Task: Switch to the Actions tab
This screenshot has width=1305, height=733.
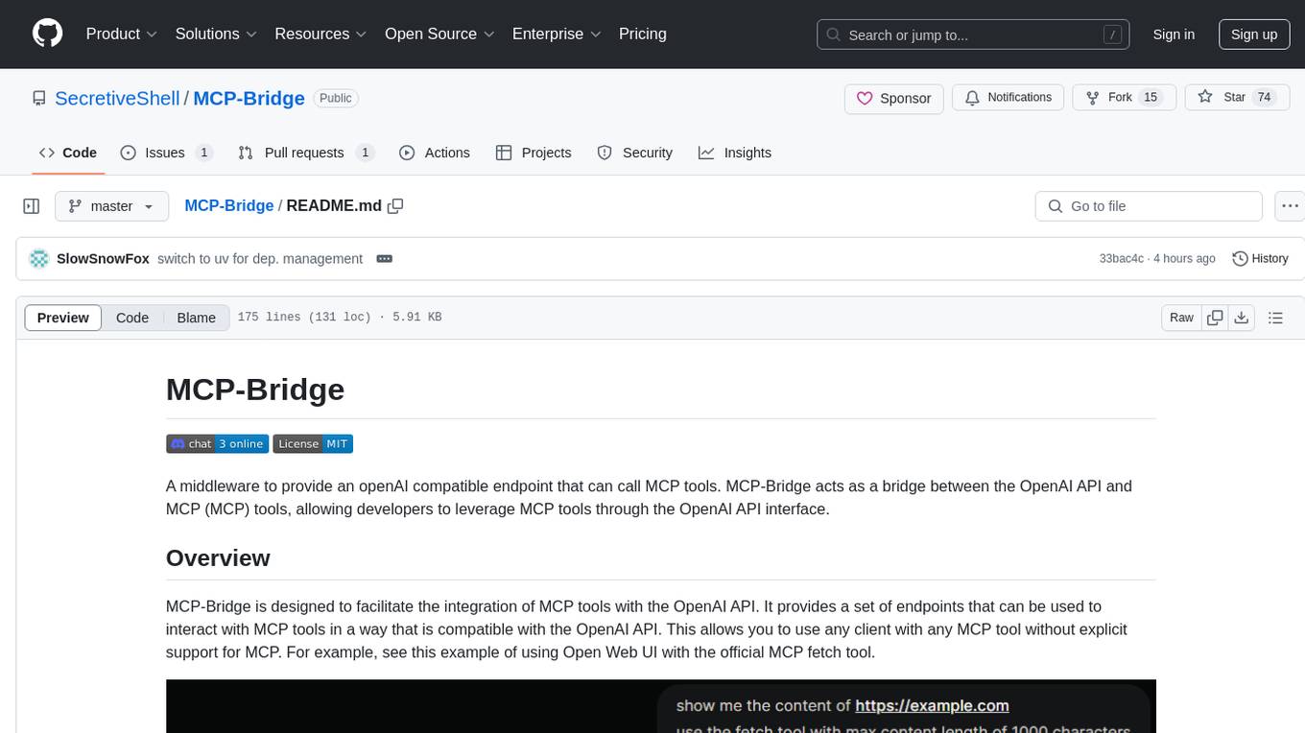Action: [435, 153]
